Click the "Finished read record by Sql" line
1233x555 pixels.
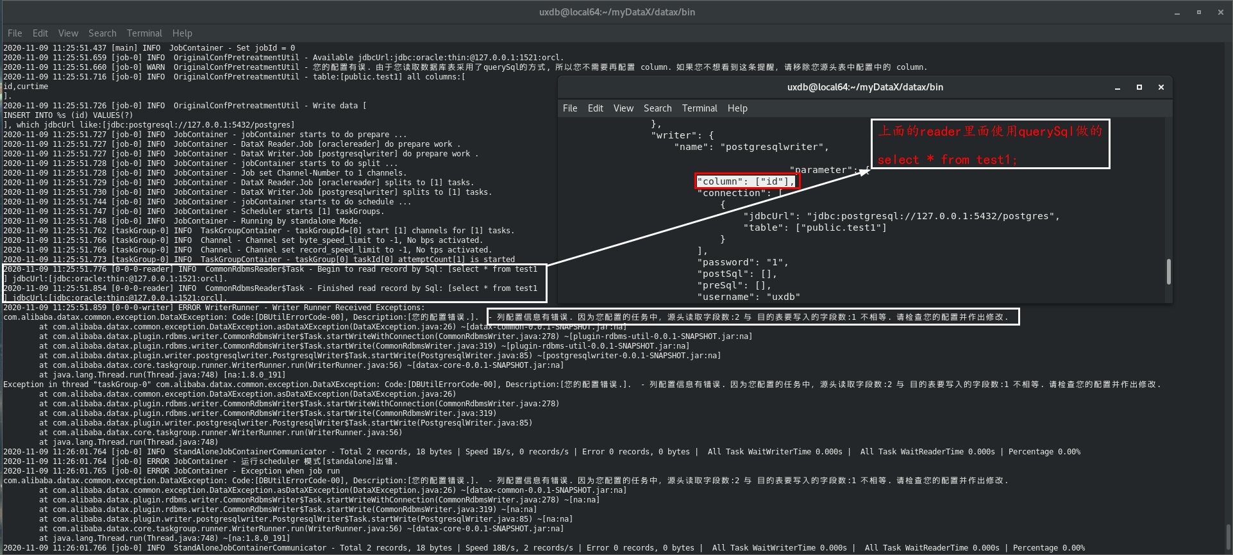[x=271, y=288]
